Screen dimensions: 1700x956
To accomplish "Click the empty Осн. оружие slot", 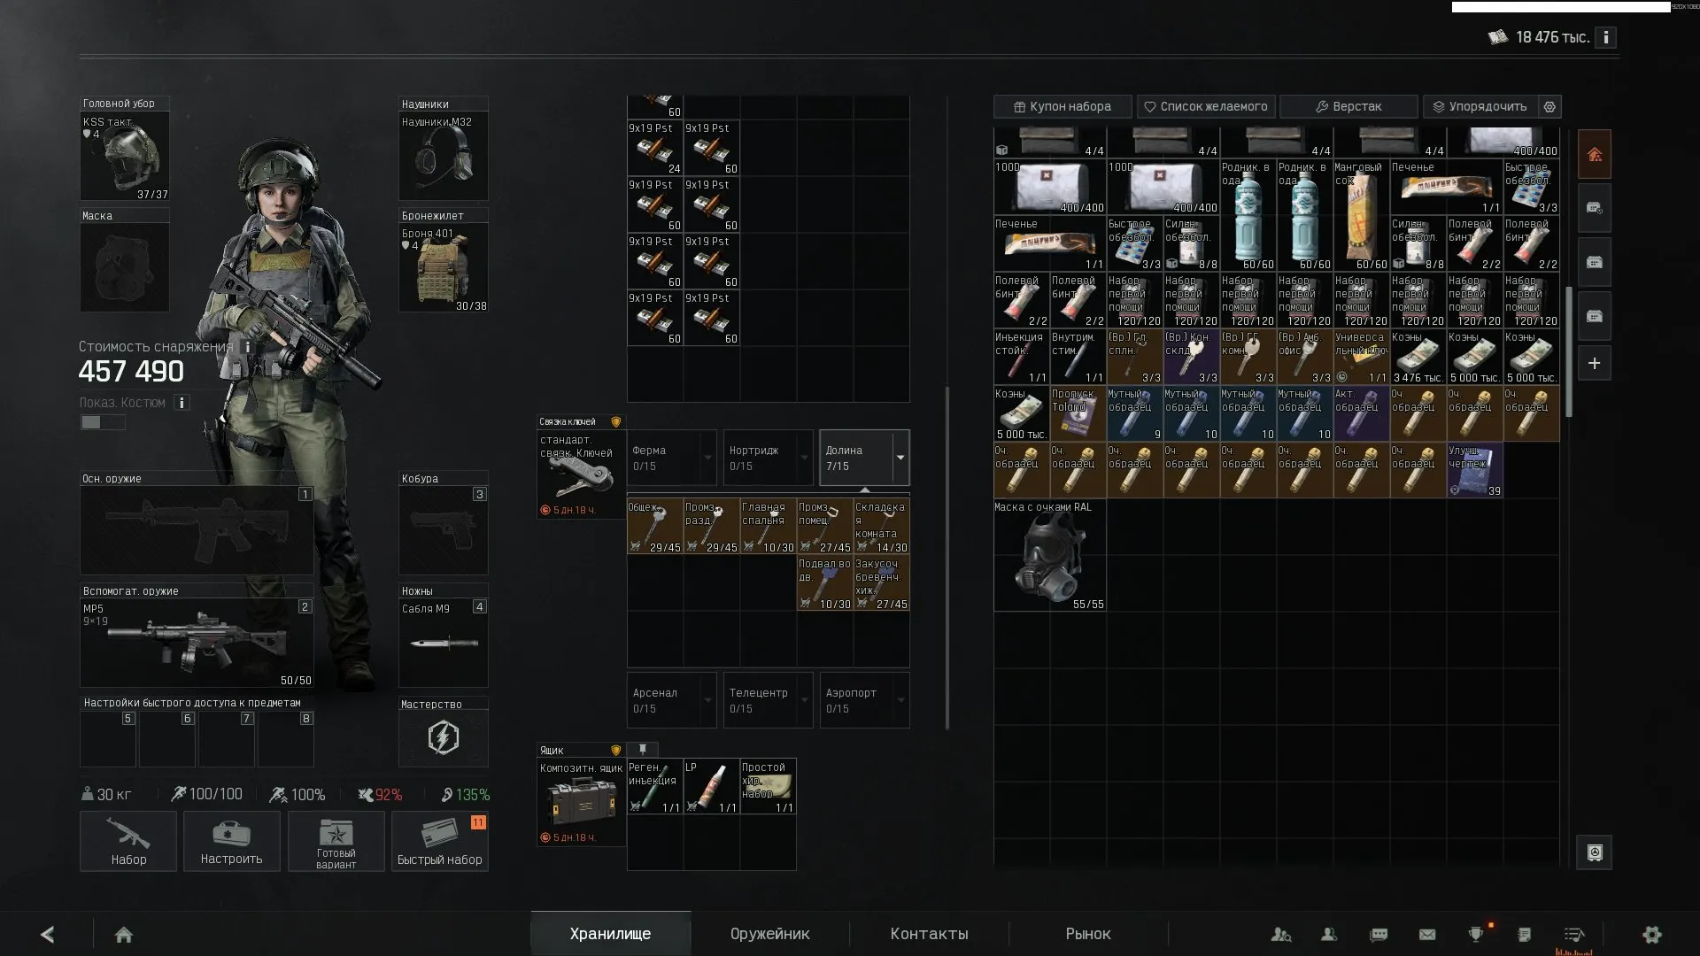I will click(197, 530).
